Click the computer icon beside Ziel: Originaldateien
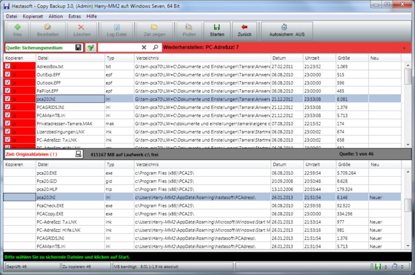The width and height of the screenshot is (415, 275). (x=78, y=154)
